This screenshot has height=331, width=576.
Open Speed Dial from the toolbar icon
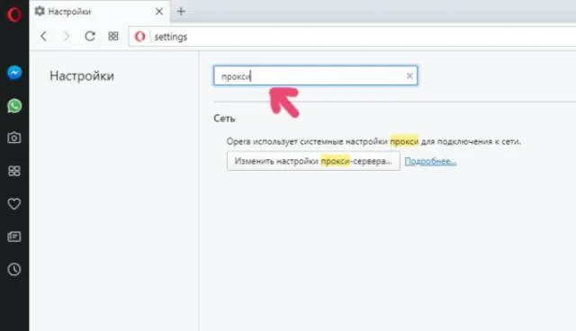113,36
